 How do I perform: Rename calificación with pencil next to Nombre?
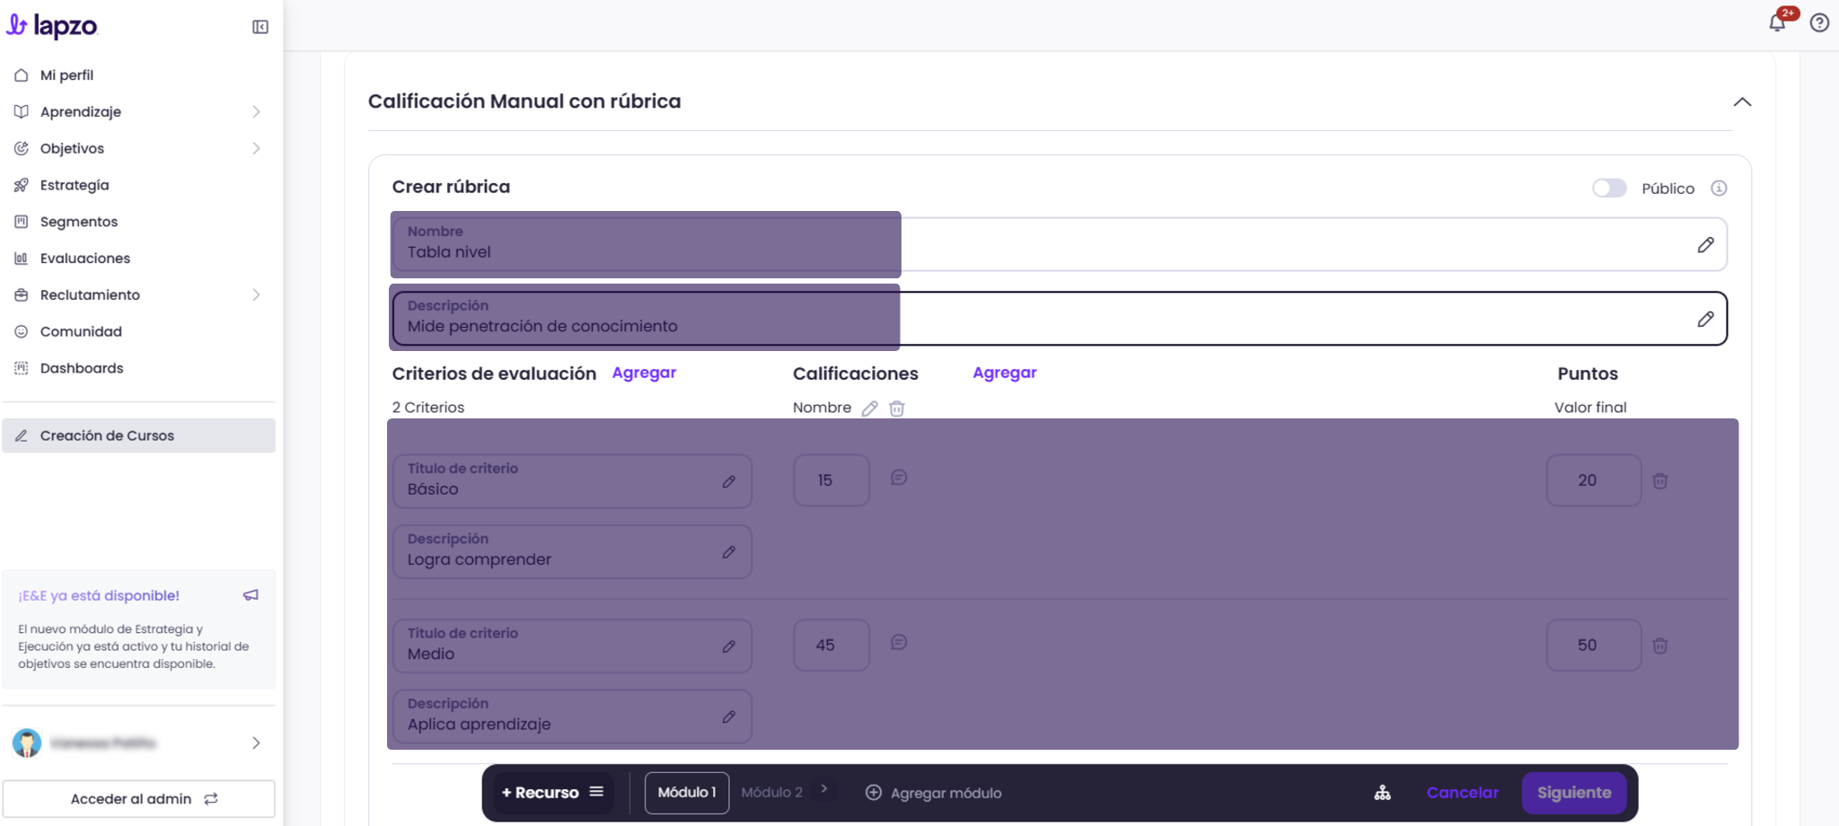[869, 409]
